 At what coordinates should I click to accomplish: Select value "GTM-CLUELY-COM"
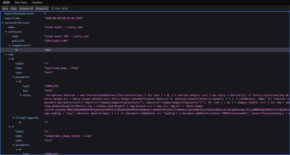[56, 41]
